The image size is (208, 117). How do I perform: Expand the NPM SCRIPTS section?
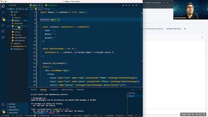pos(14,110)
